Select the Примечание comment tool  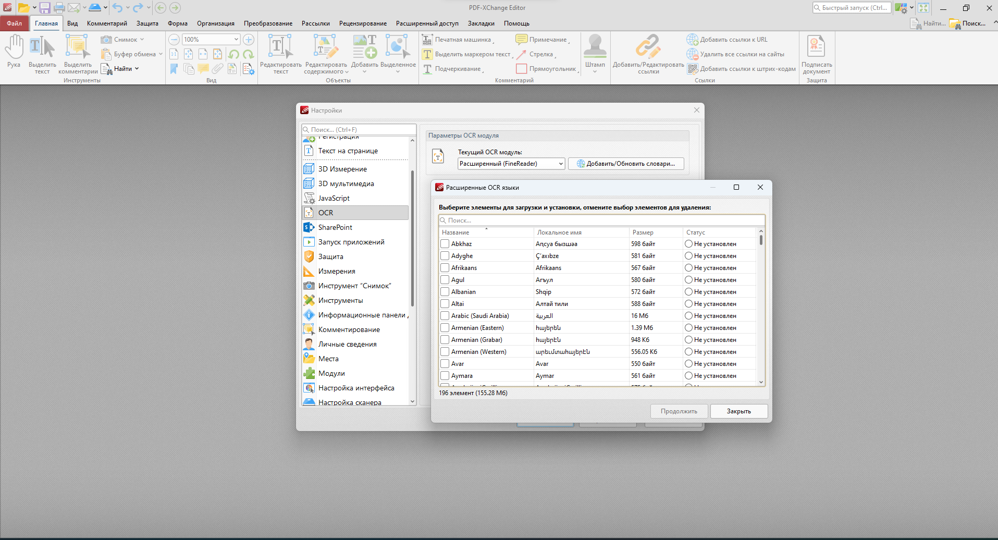(x=542, y=40)
